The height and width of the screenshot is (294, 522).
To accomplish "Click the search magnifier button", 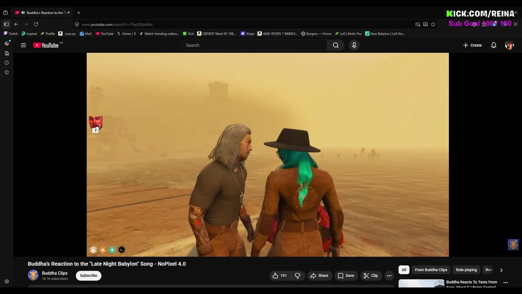I will pos(336,45).
